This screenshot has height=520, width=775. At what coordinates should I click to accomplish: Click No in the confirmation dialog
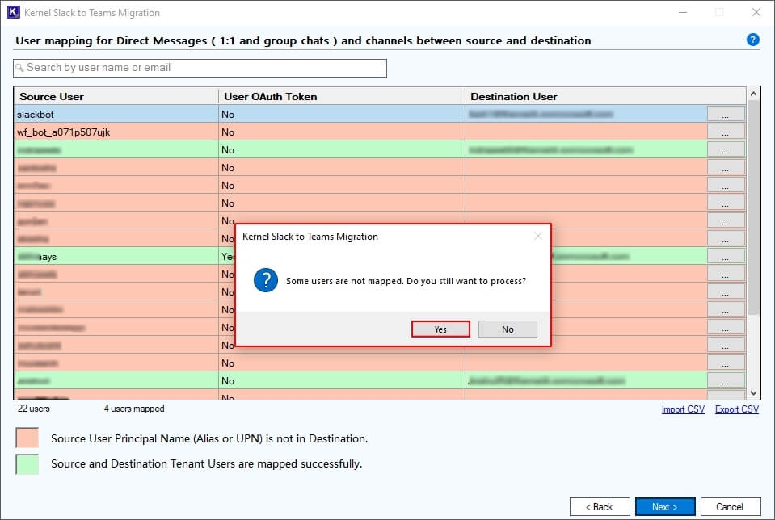point(508,329)
